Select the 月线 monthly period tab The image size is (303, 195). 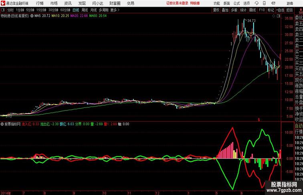tap(93, 10)
